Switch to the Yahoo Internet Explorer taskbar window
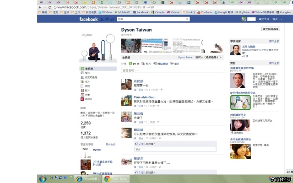The image size is (293, 183). tap(87, 179)
